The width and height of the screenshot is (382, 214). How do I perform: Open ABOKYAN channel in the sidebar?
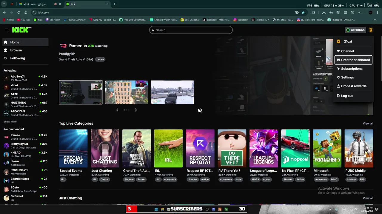pos(25,113)
